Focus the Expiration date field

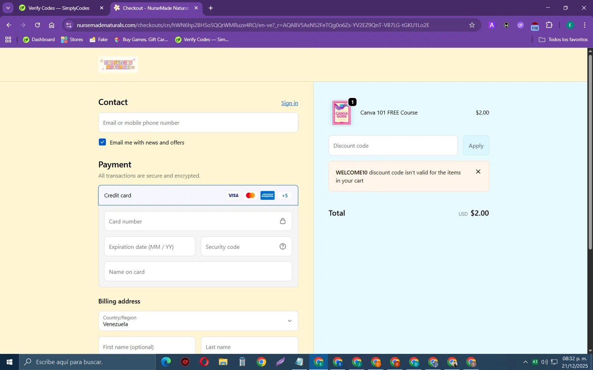pyautogui.click(x=150, y=246)
